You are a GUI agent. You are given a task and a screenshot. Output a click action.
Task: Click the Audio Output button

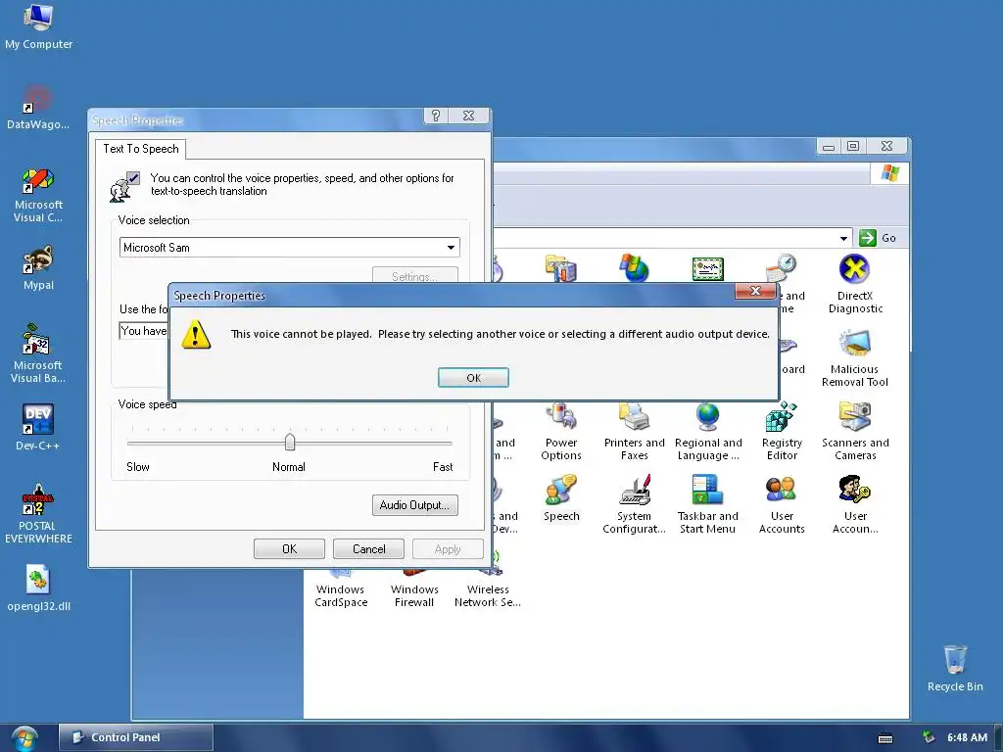pyautogui.click(x=414, y=505)
